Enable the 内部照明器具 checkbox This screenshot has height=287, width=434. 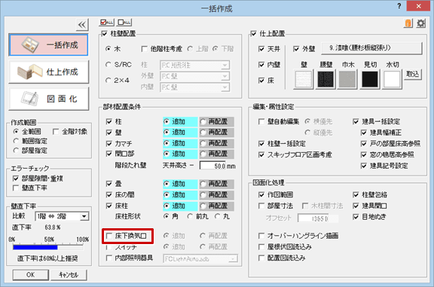pyautogui.click(x=109, y=258)
